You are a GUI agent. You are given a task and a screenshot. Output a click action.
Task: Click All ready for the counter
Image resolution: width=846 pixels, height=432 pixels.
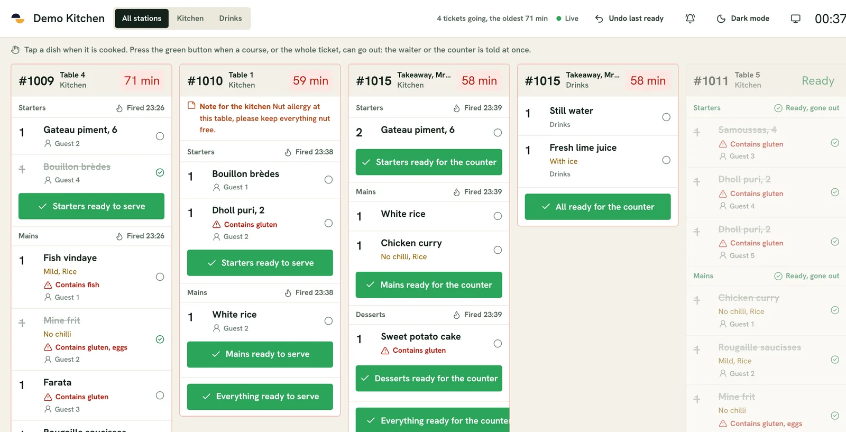pyautogui.click(x=597, y=207)
